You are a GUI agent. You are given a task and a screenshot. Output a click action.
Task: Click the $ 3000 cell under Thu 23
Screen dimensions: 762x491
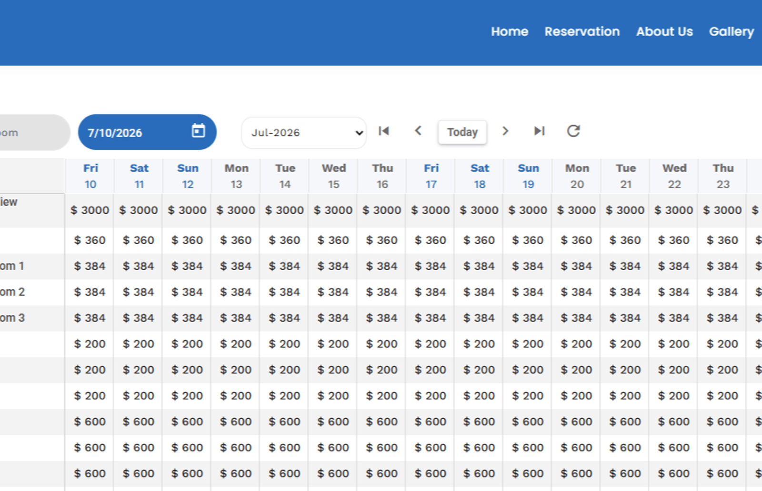point(722,210)
